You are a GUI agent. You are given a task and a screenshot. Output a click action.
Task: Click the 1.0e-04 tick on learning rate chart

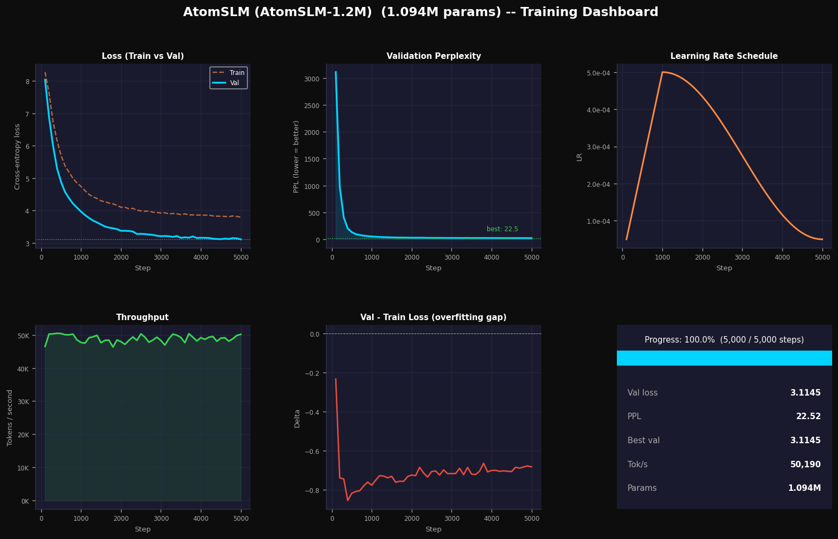pyautogui.click(x=599, y=221)
